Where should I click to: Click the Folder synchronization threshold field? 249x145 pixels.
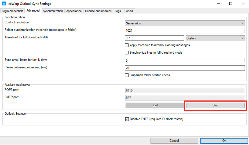[x=185, y=31]
